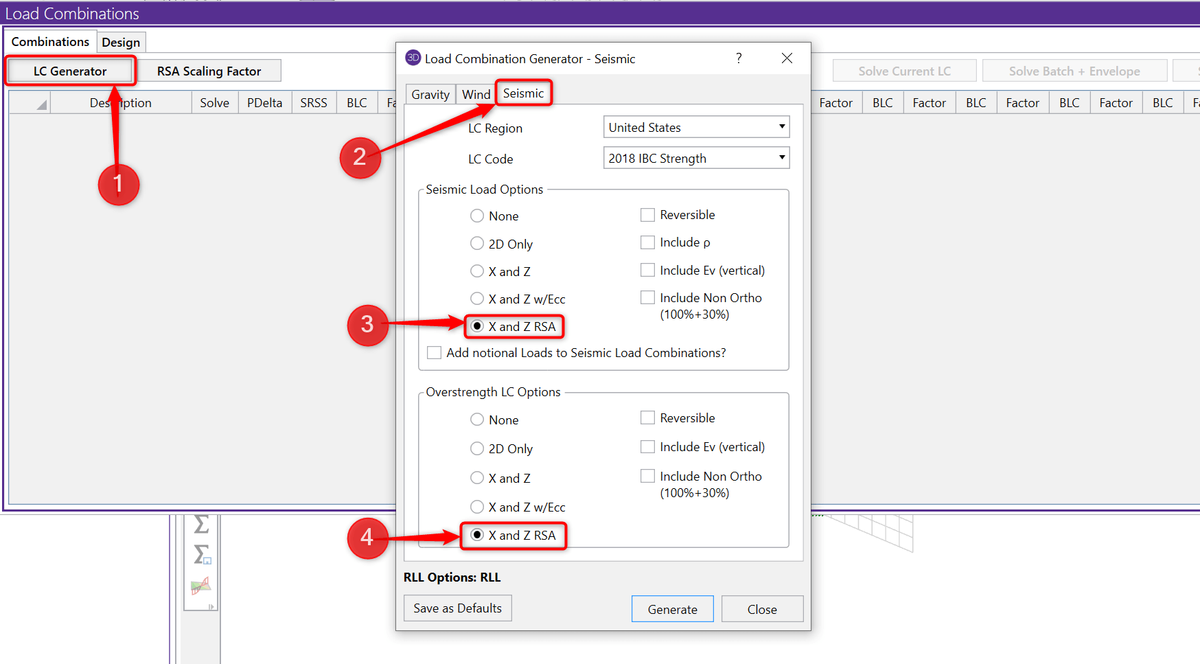Open the LC Region dropdown showing United States
1200x664 pixels.
(696, 128)
